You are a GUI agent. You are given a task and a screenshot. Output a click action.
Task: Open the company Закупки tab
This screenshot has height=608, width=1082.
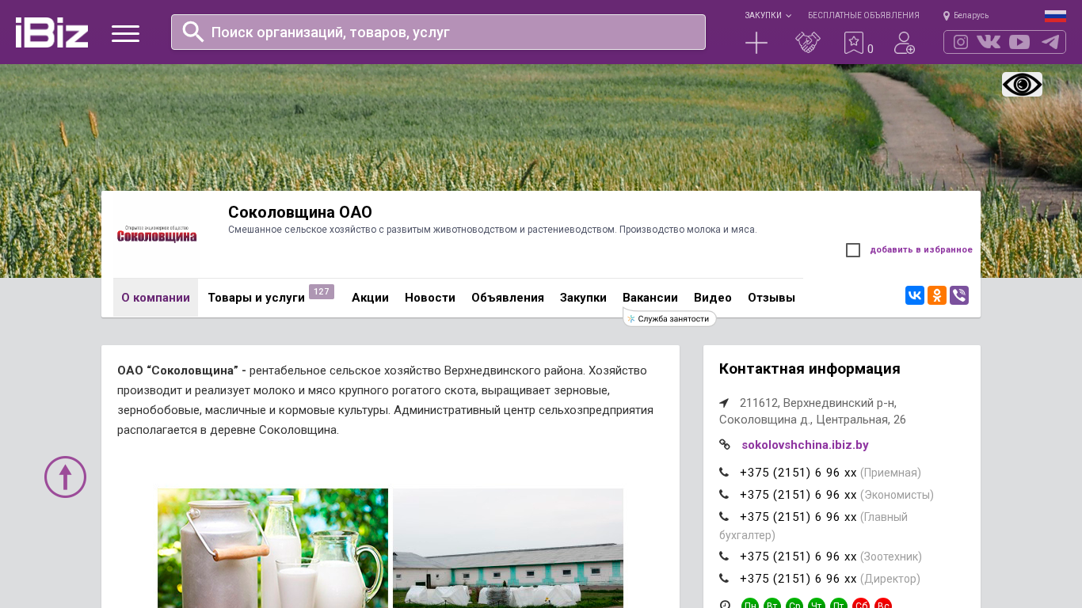(583, 298)
